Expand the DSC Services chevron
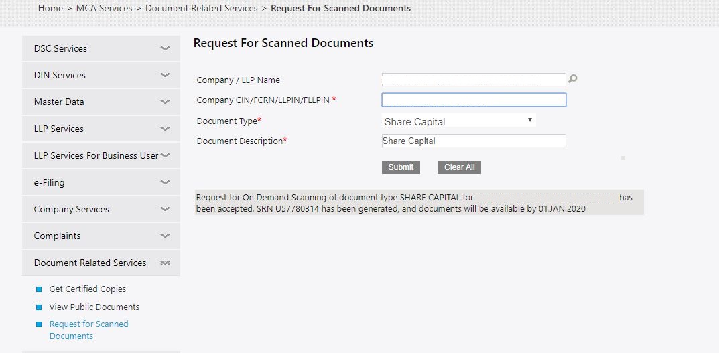 click(x=165, y=48)
